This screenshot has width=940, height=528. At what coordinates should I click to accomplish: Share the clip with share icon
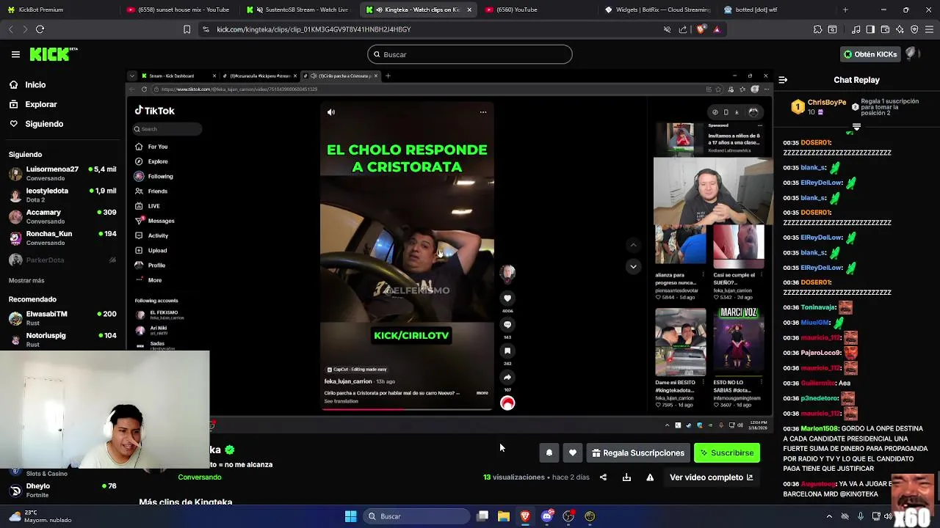point(603,477)
